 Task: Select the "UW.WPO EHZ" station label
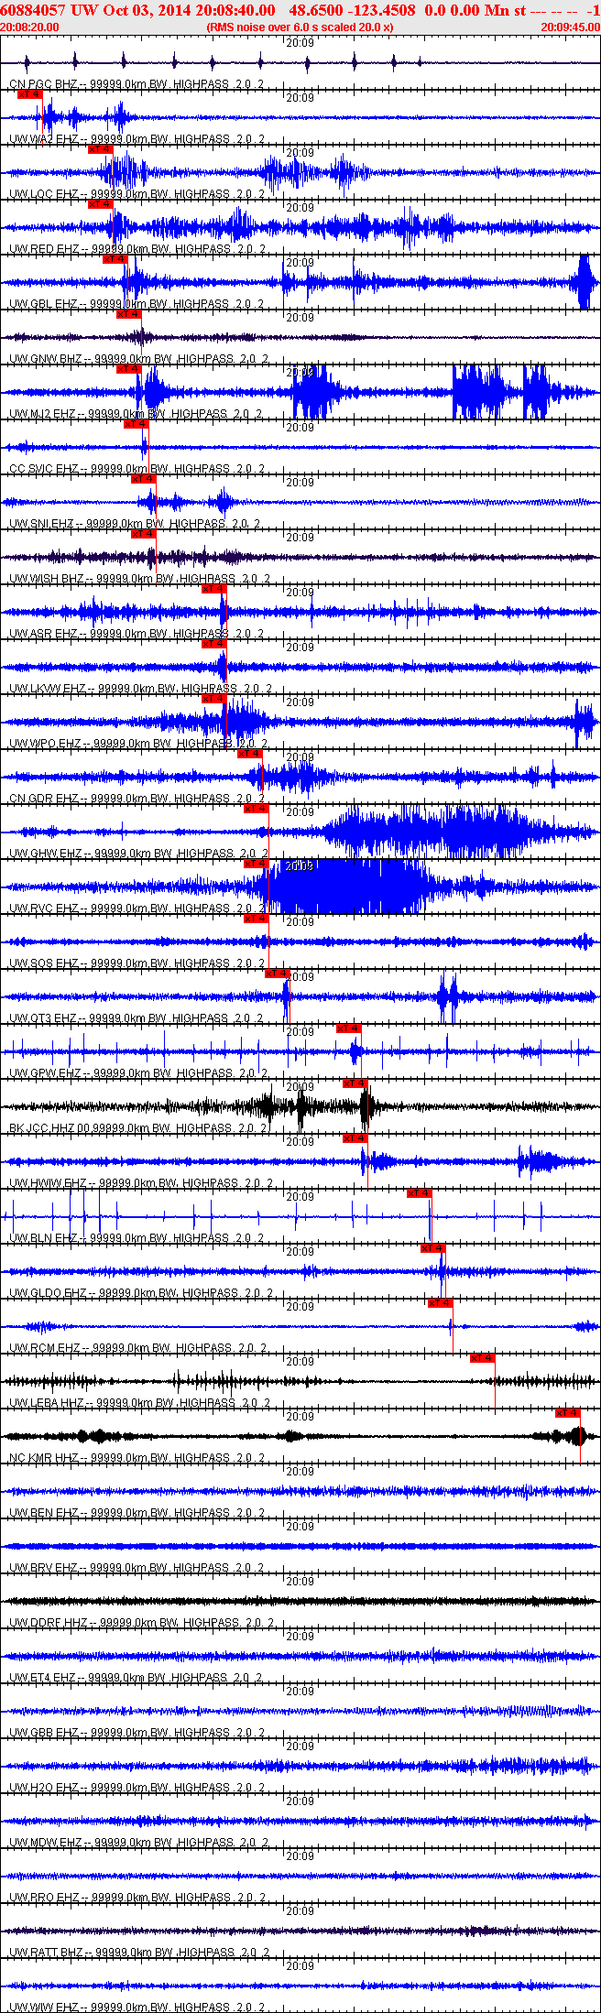pos(46,744)
